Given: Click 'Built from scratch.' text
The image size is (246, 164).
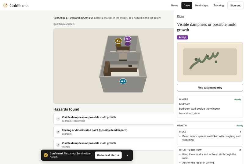Looking at the screenshot, I should pos(64,24).
